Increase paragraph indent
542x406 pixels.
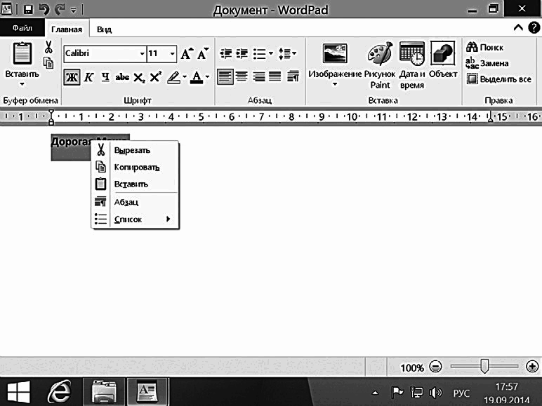(242, 53)
